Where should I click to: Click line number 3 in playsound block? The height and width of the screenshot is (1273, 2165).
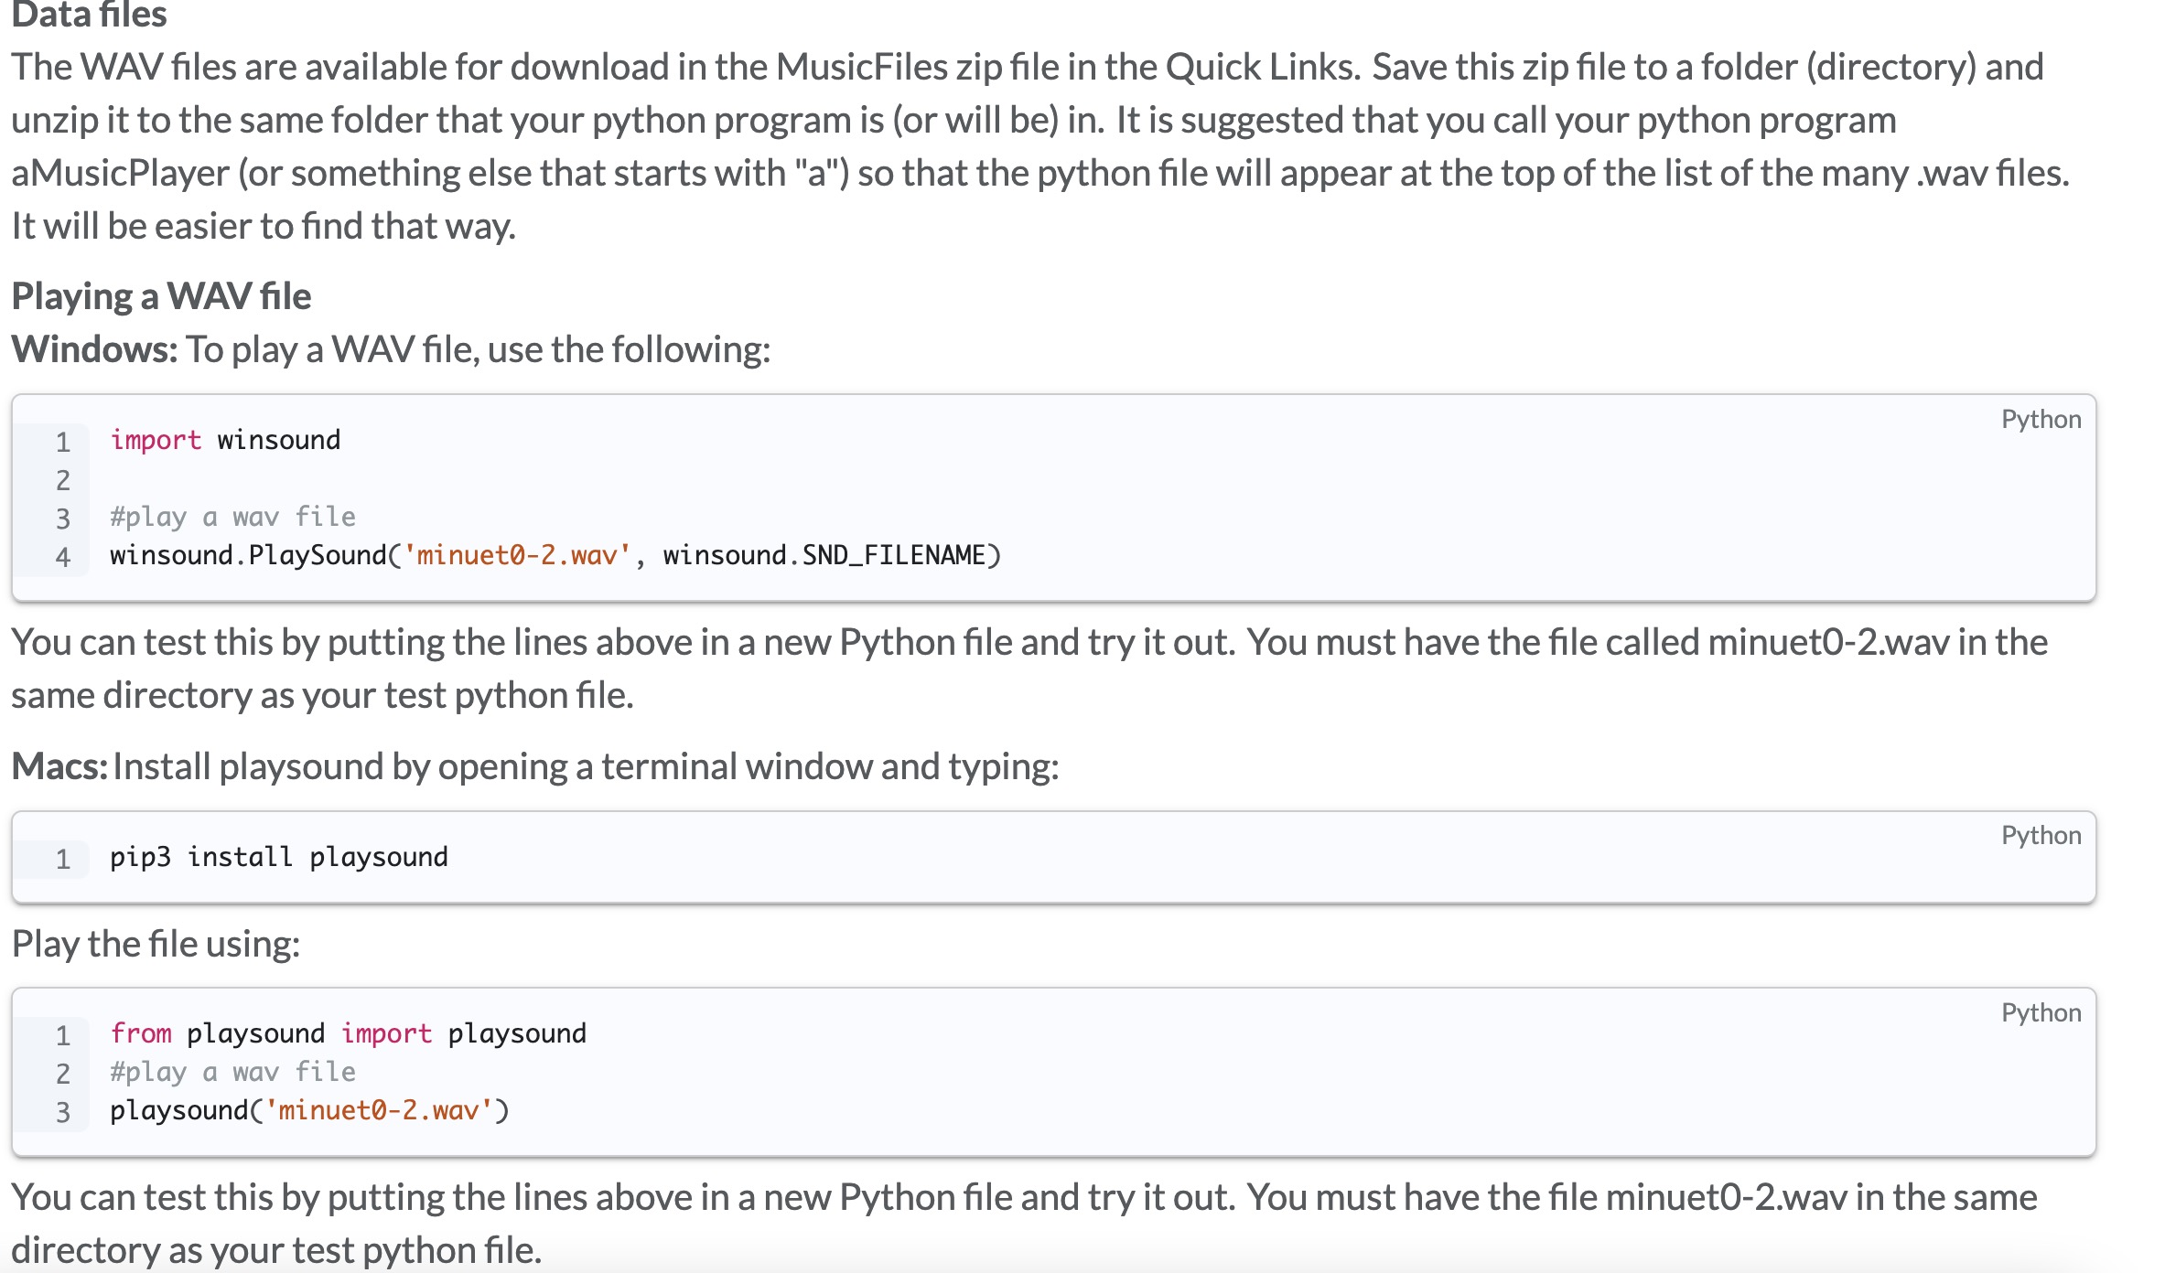62,1112
